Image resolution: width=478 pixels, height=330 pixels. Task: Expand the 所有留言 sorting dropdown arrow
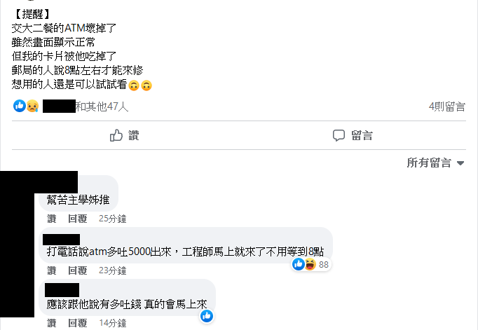(x=460, y=163)
